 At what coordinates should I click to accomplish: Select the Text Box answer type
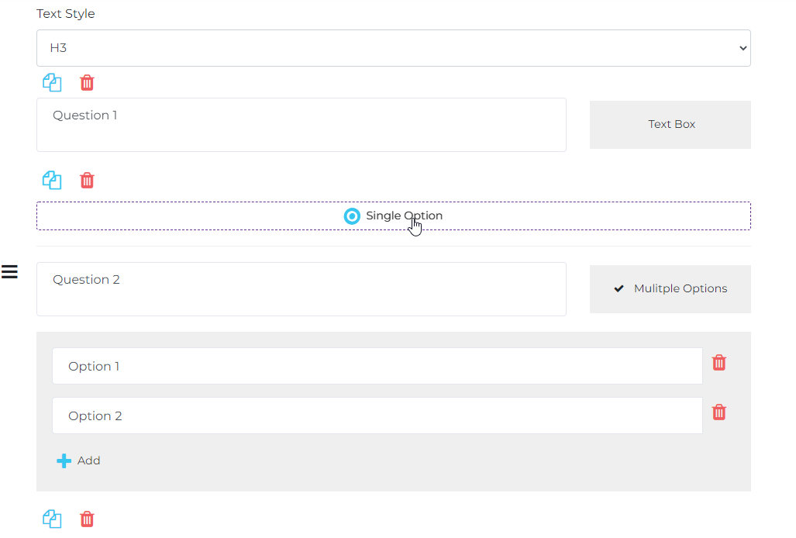pos(670,124)
